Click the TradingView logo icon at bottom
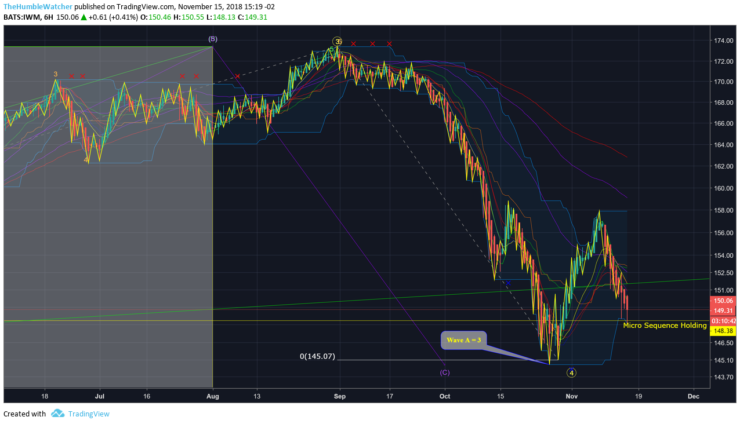The height and width of the screenshot is (424, 740). 57,414
